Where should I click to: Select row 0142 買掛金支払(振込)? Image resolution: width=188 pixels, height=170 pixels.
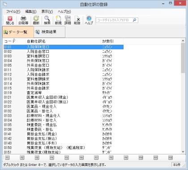[64, 139]
